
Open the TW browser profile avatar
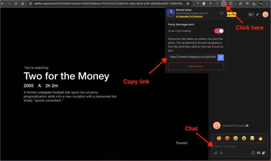260,3
